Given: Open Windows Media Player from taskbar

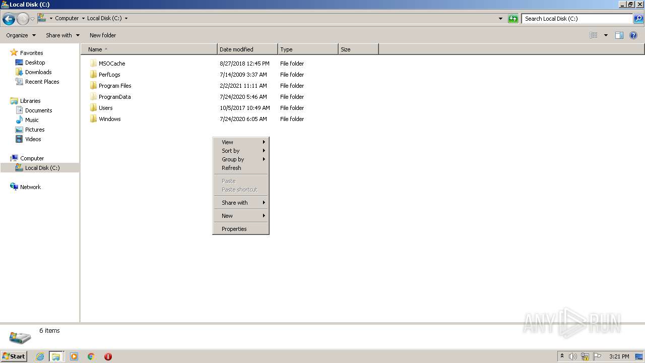Looking at the screenshot, I should coord(74,356).
